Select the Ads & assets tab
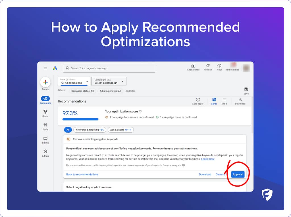The width and height of the screenshot is (291, 217). [121, 130]
